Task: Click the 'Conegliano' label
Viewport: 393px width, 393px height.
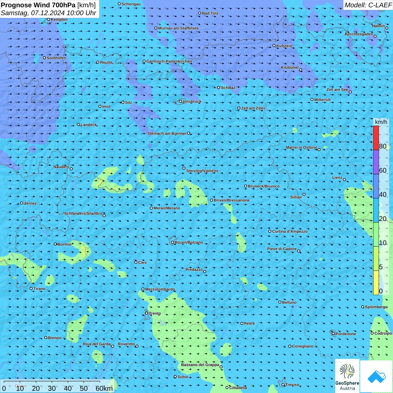Action: [x=303, y=346]
